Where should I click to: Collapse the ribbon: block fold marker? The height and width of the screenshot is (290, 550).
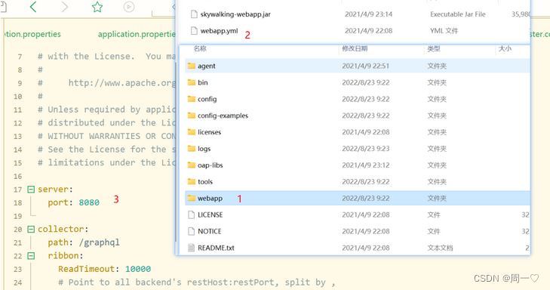pyautogui.click(x=31, y=256)
